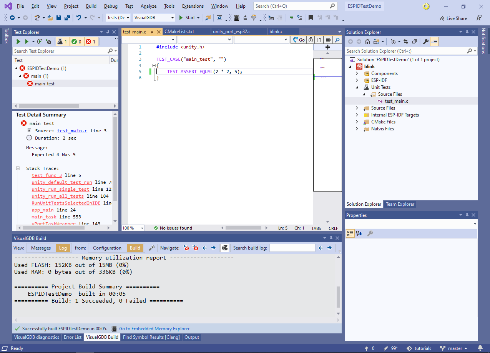Select Configuration as build log source
Image resolution: width=490 pixels, height=353 pixels.
(x=107, y=248)
